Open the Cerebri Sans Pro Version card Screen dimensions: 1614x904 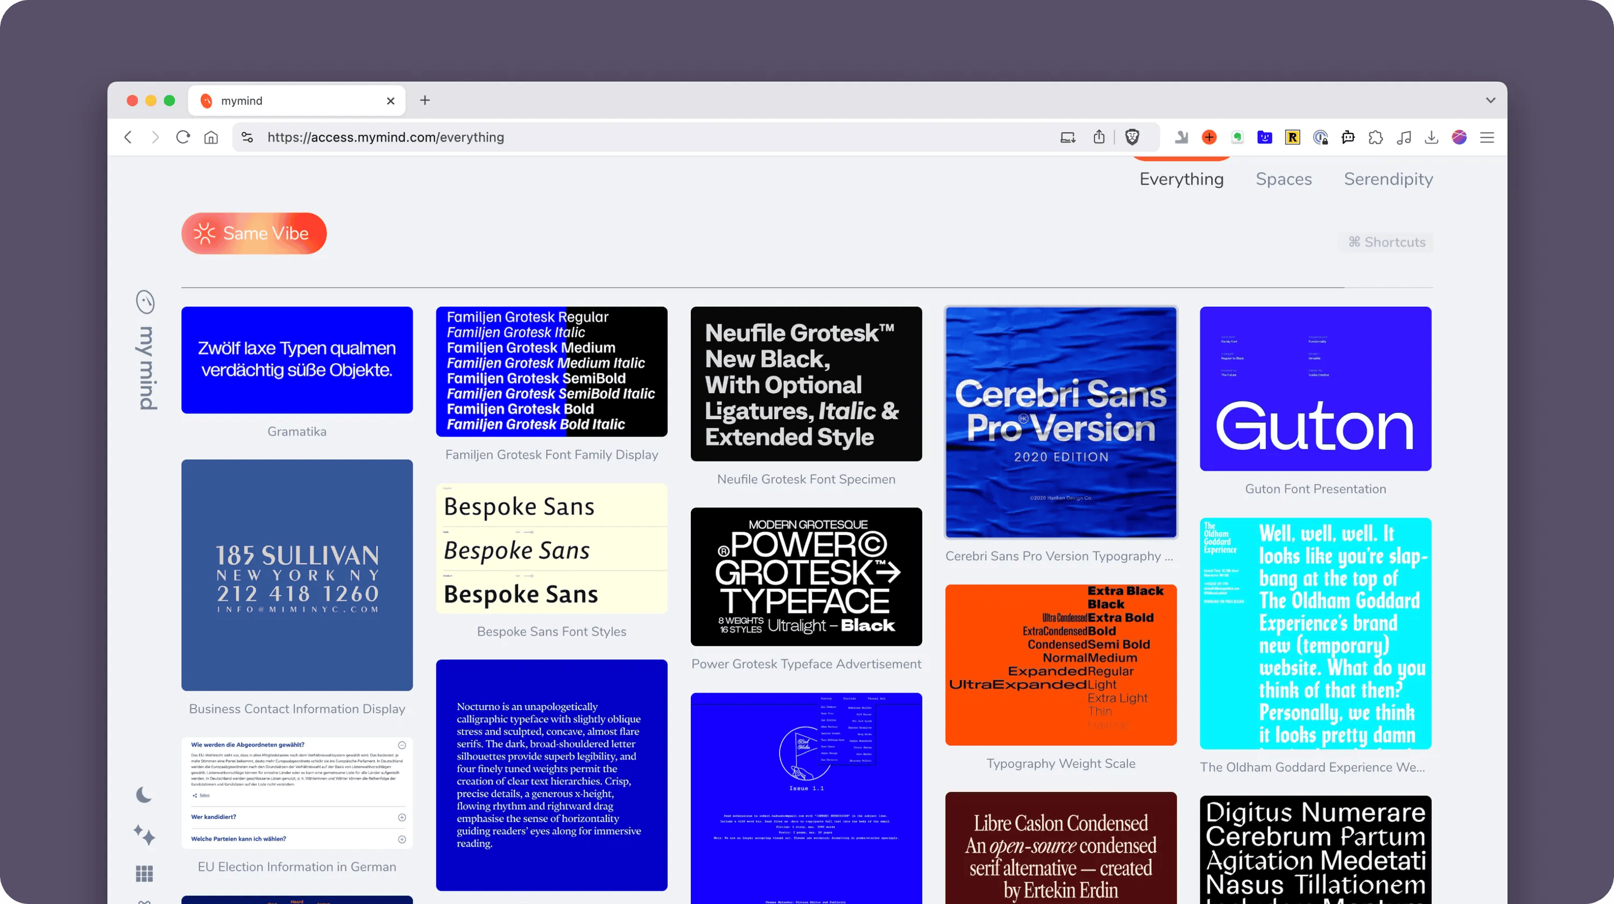[x=1061, y=422]
